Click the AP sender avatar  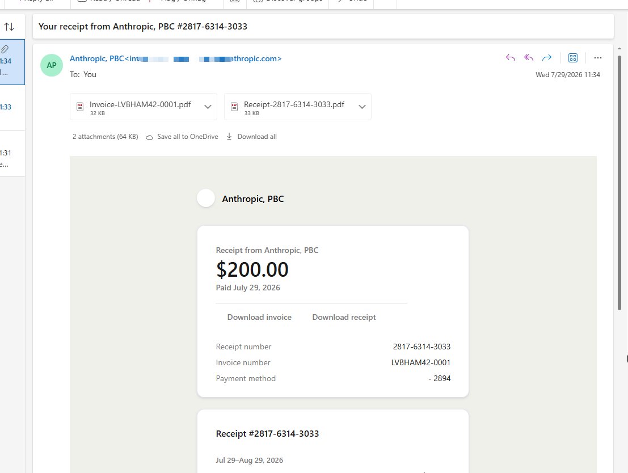click(x=52, y=65)
